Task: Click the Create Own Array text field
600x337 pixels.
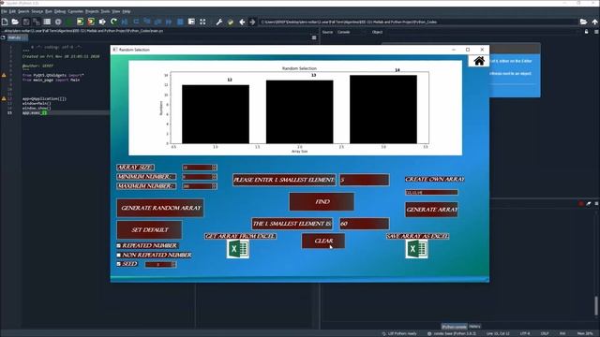Action: (431, 193)
